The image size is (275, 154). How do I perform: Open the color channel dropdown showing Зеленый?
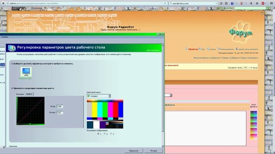[99, 96]
